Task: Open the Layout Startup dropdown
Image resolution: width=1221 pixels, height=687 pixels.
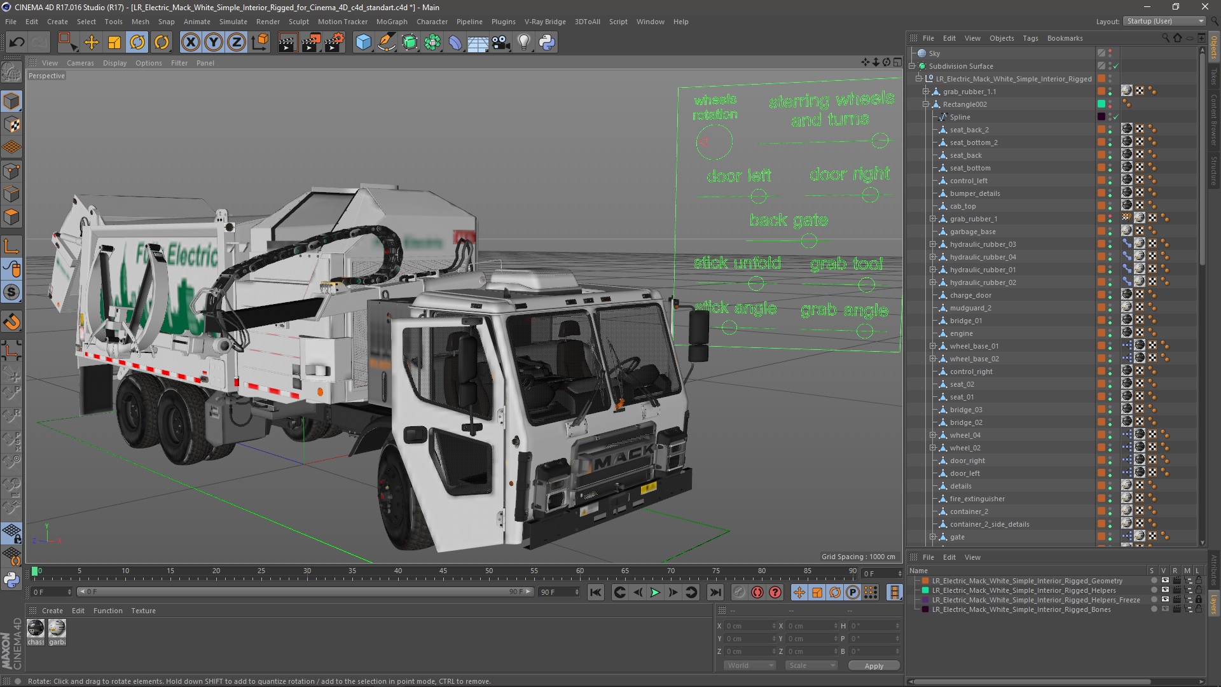Action: point(1164,21)
